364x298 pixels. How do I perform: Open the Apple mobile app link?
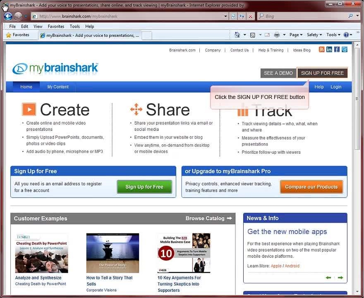(276, 266)
